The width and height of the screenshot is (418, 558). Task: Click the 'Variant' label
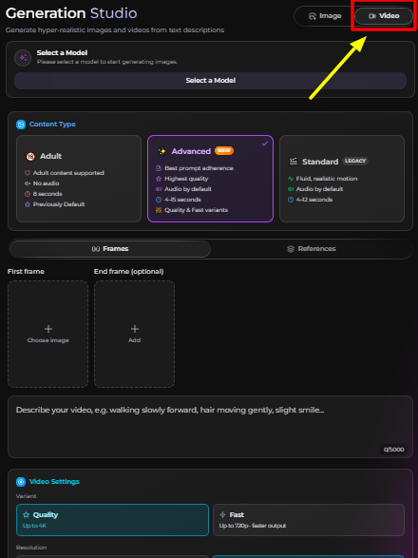pos(26,496)
